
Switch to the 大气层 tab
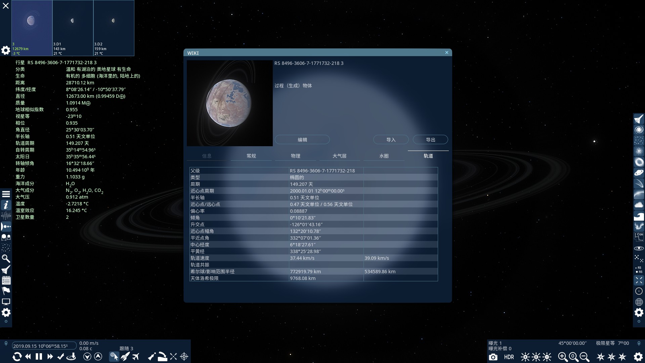pyautogui.click(x=339, y=156)
